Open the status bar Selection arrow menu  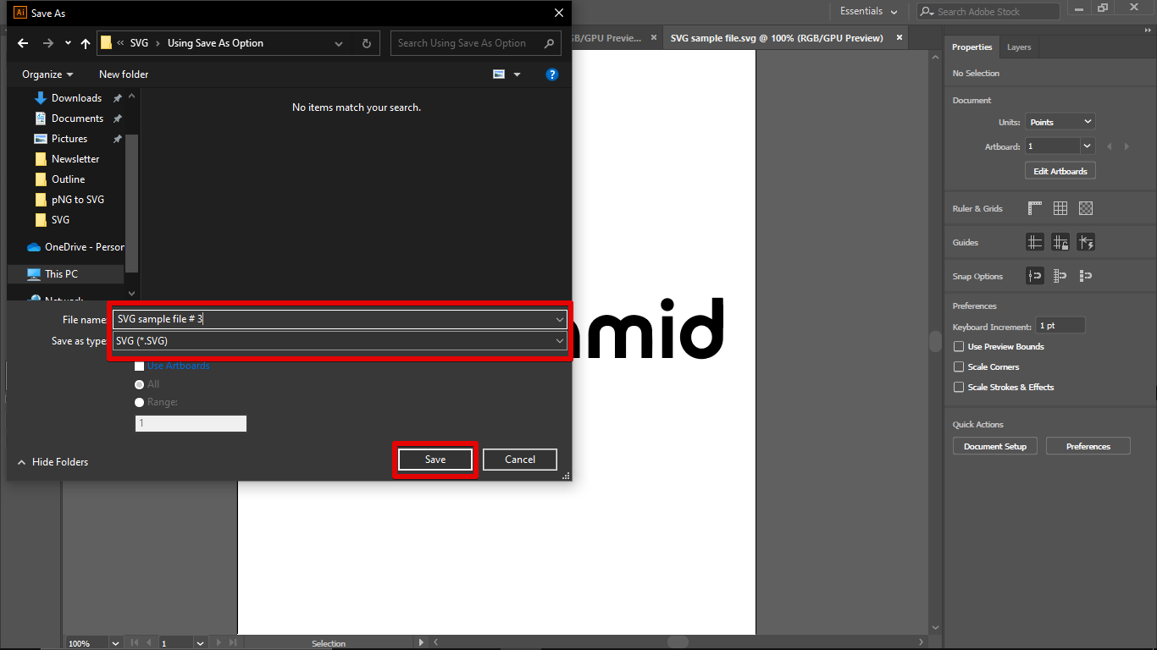click(422, 643)
